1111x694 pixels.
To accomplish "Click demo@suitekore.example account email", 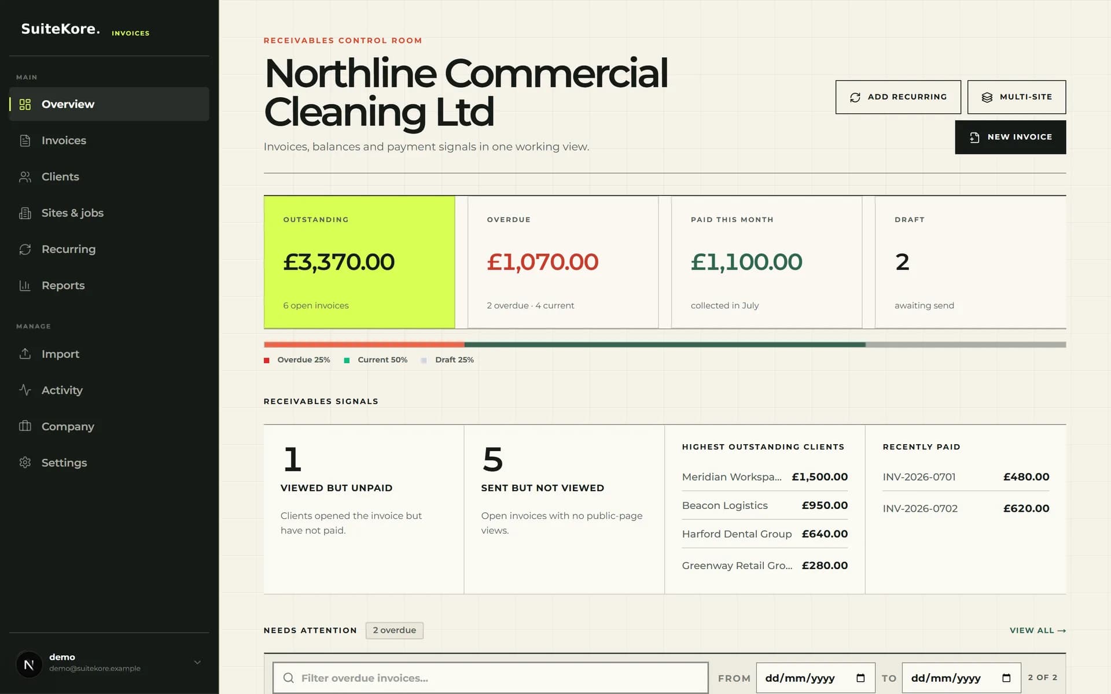I will [95, 669].
